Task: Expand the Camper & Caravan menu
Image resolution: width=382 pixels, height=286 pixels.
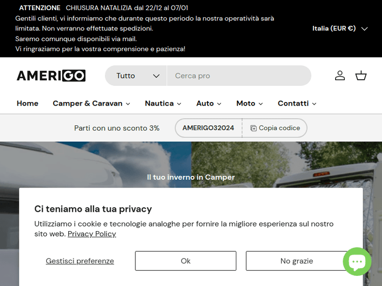Action: [91, 103]
